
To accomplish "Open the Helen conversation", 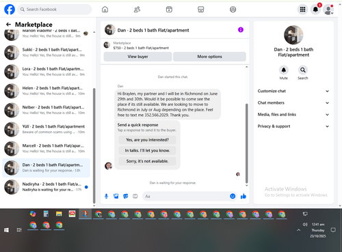I will point(46,91).
